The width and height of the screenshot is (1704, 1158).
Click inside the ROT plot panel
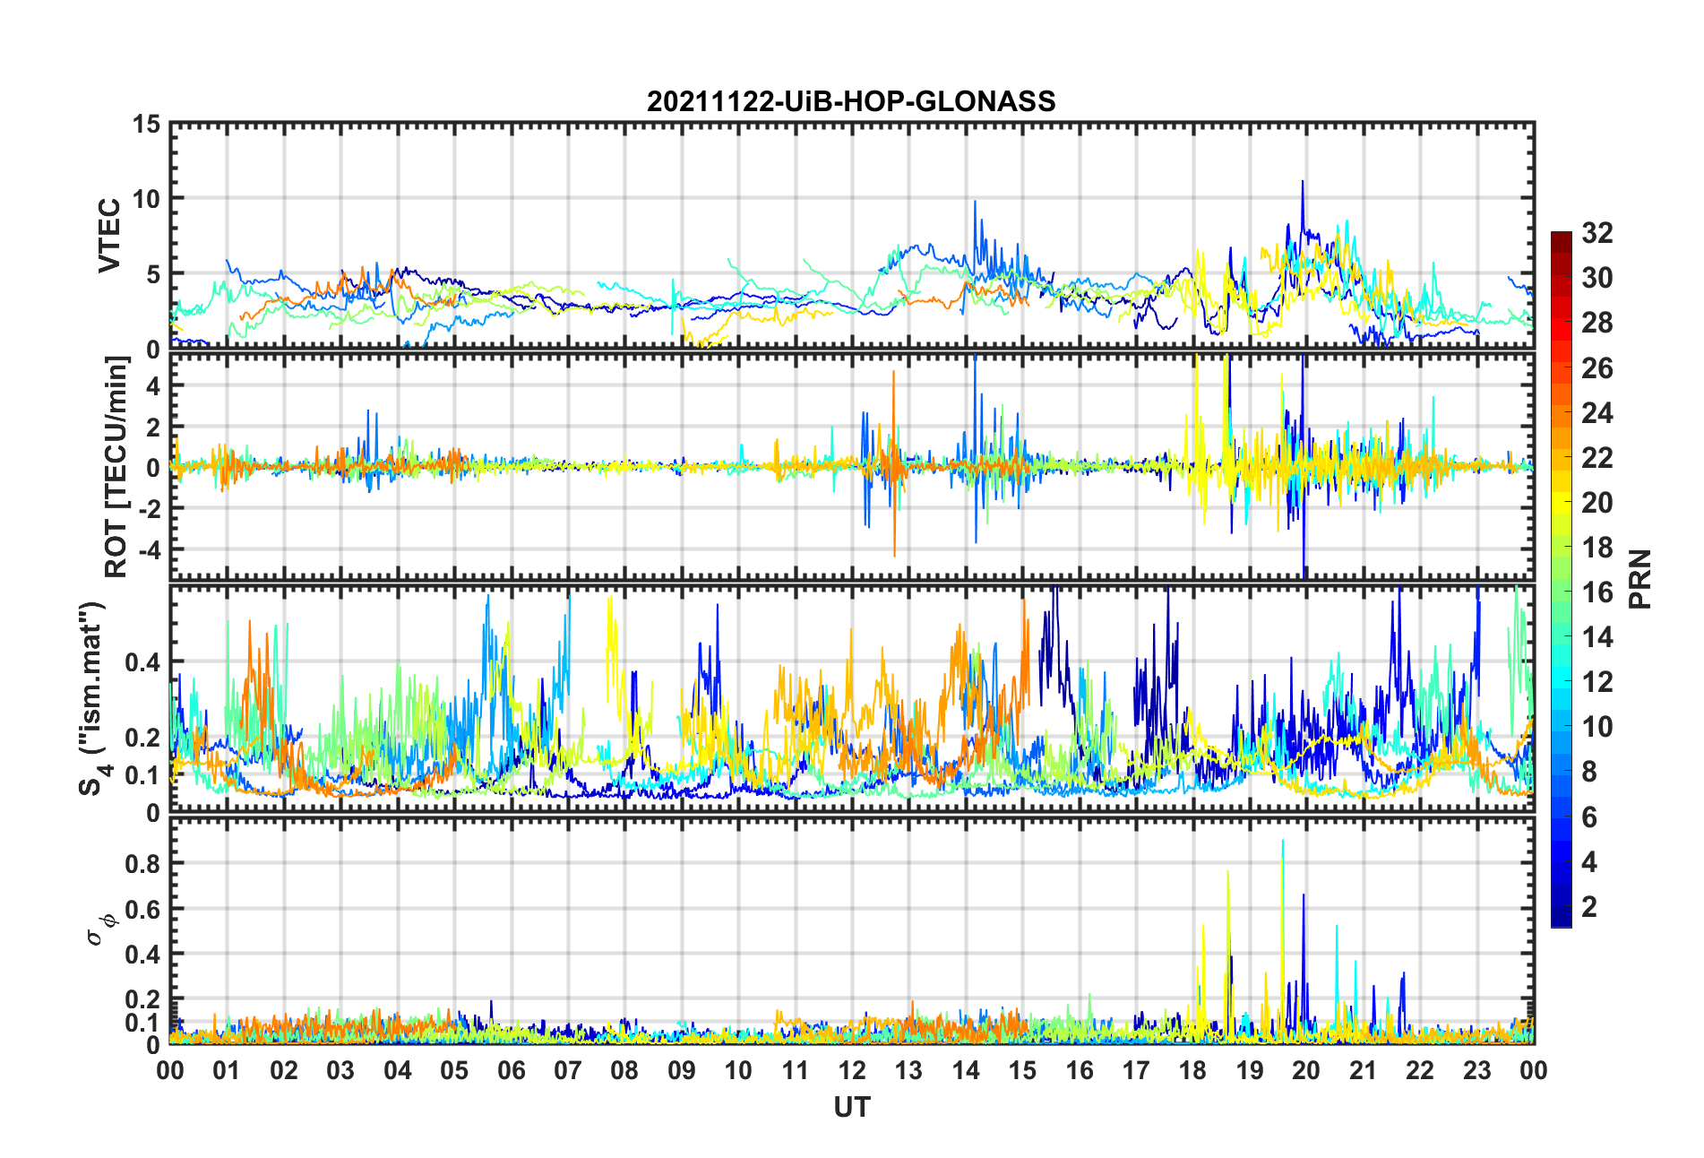click(851, 467)
